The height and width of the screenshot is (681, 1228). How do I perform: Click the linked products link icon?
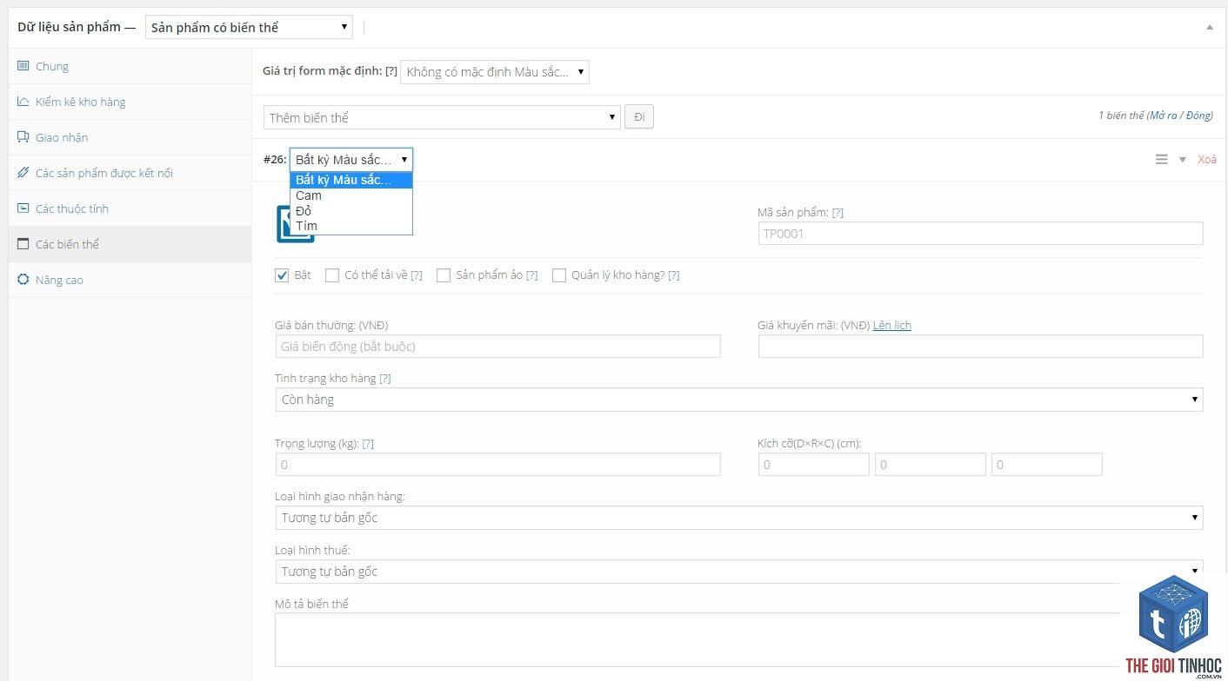tap(23, 173)
